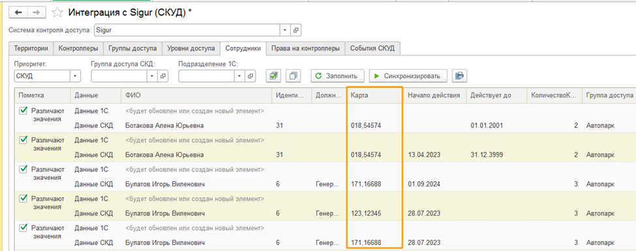Select card value 123,12345

tap(366, 213)
